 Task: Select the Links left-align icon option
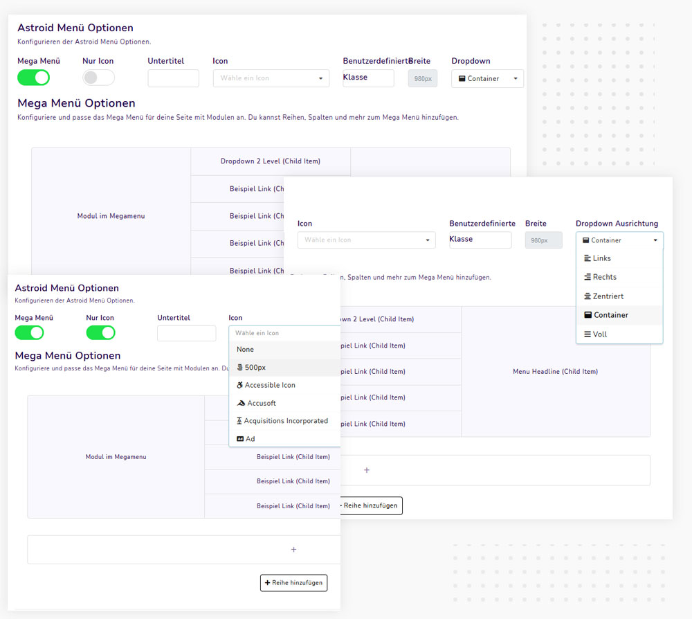(601, 258)
